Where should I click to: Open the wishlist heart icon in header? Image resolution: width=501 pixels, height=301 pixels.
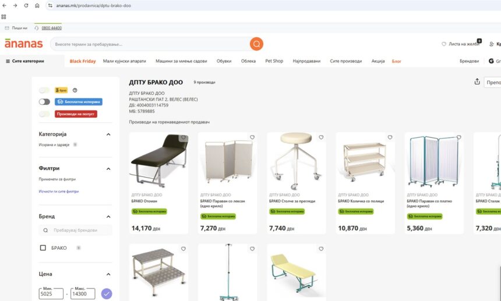tap(444, 44)
